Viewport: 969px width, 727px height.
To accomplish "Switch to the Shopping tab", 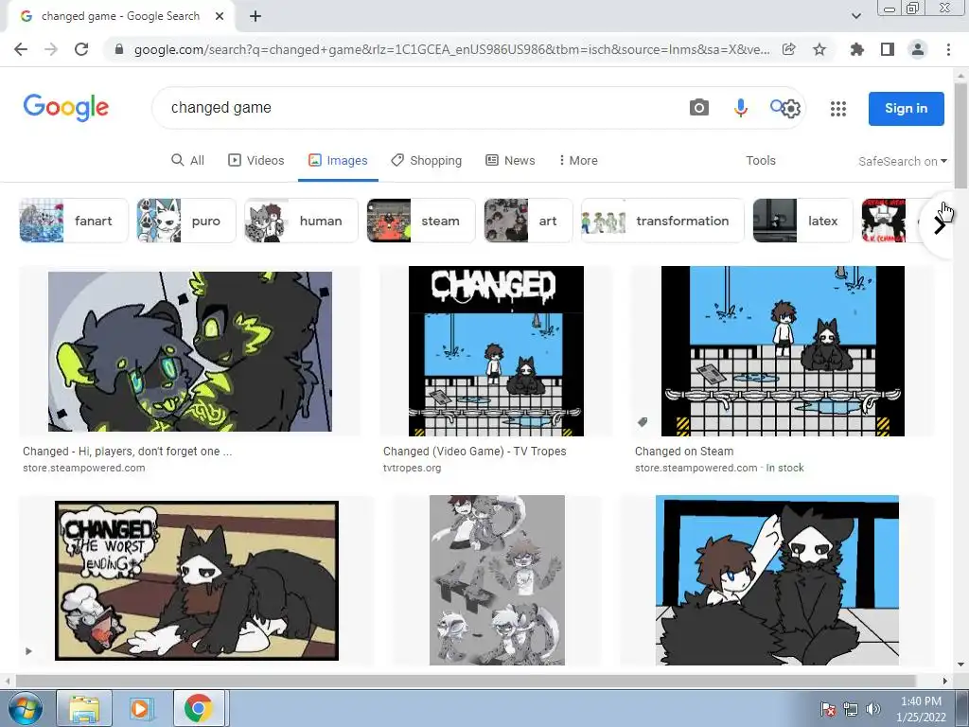I will tap(427, 160).
